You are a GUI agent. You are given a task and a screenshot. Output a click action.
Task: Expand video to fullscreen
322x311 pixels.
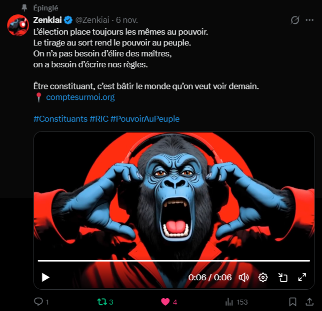[302, 277]
